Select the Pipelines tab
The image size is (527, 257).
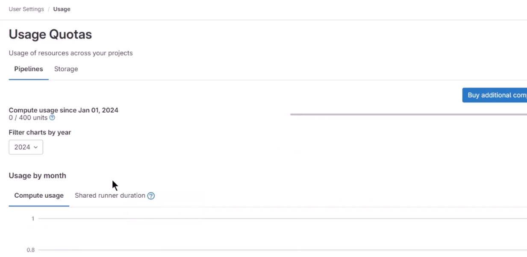[29, 69]
